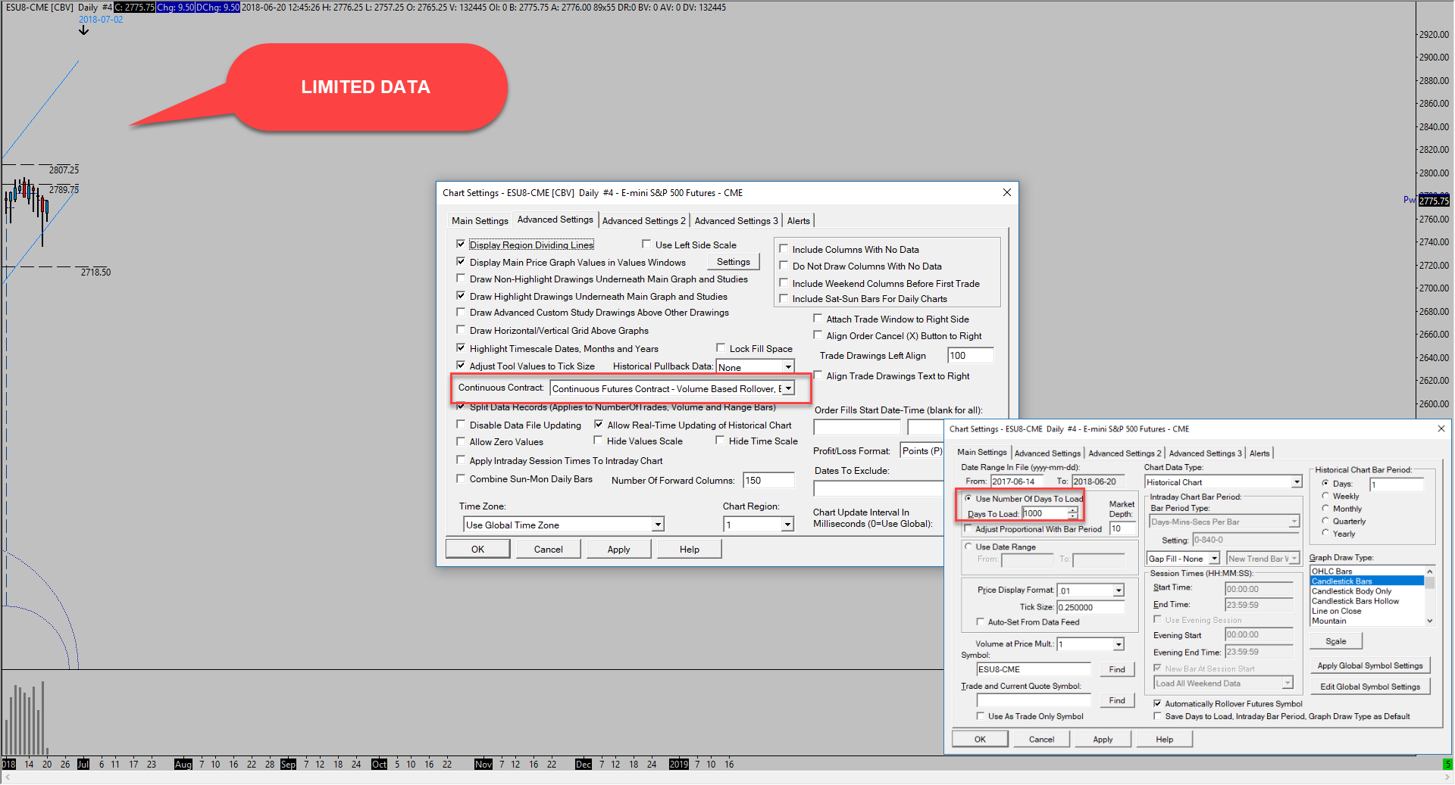Switch to Main Settings tab in Advanced dialog
1455x785 pixels.
click(480, 221)
